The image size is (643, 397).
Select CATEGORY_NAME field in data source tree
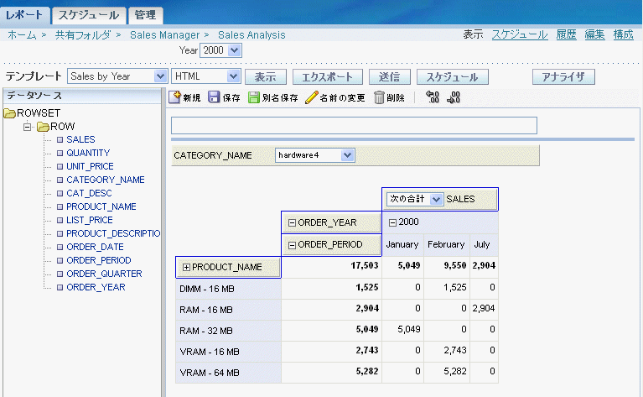[106, 180]
